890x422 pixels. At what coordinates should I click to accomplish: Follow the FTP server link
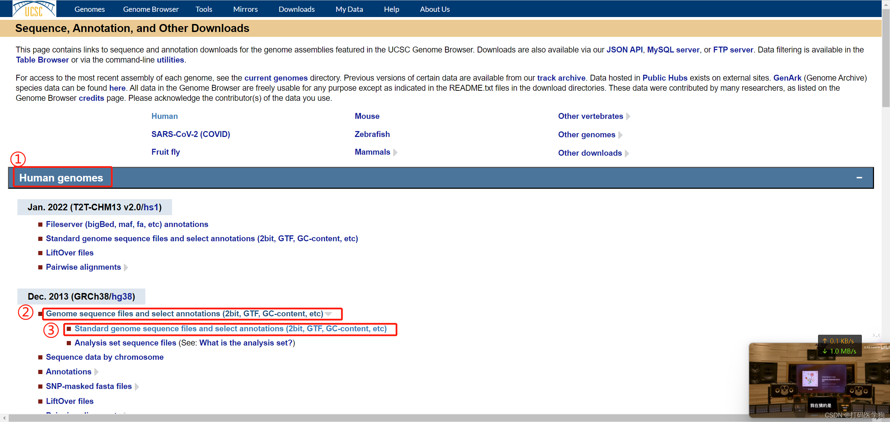(x=733, y=50)
